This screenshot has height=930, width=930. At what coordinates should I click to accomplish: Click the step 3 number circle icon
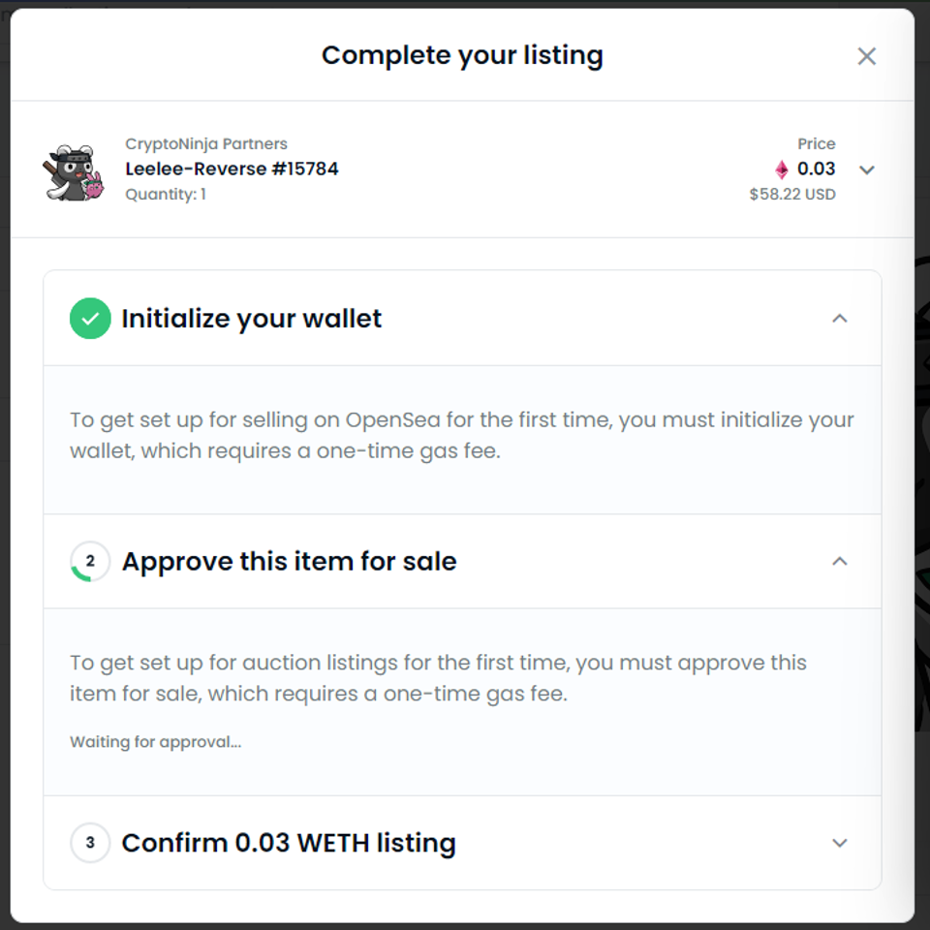point(90,842)
